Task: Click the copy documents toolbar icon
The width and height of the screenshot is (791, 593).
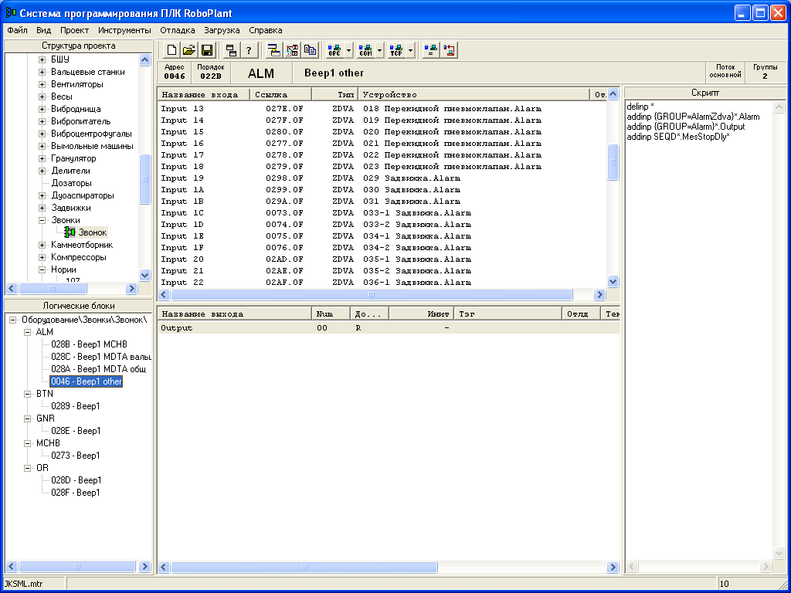Action: 310,50
